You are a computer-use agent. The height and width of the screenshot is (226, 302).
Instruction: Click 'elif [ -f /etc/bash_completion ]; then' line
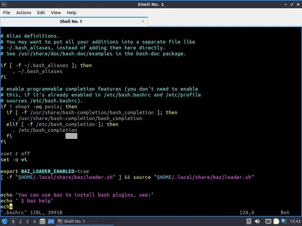[x=63, y=124]
